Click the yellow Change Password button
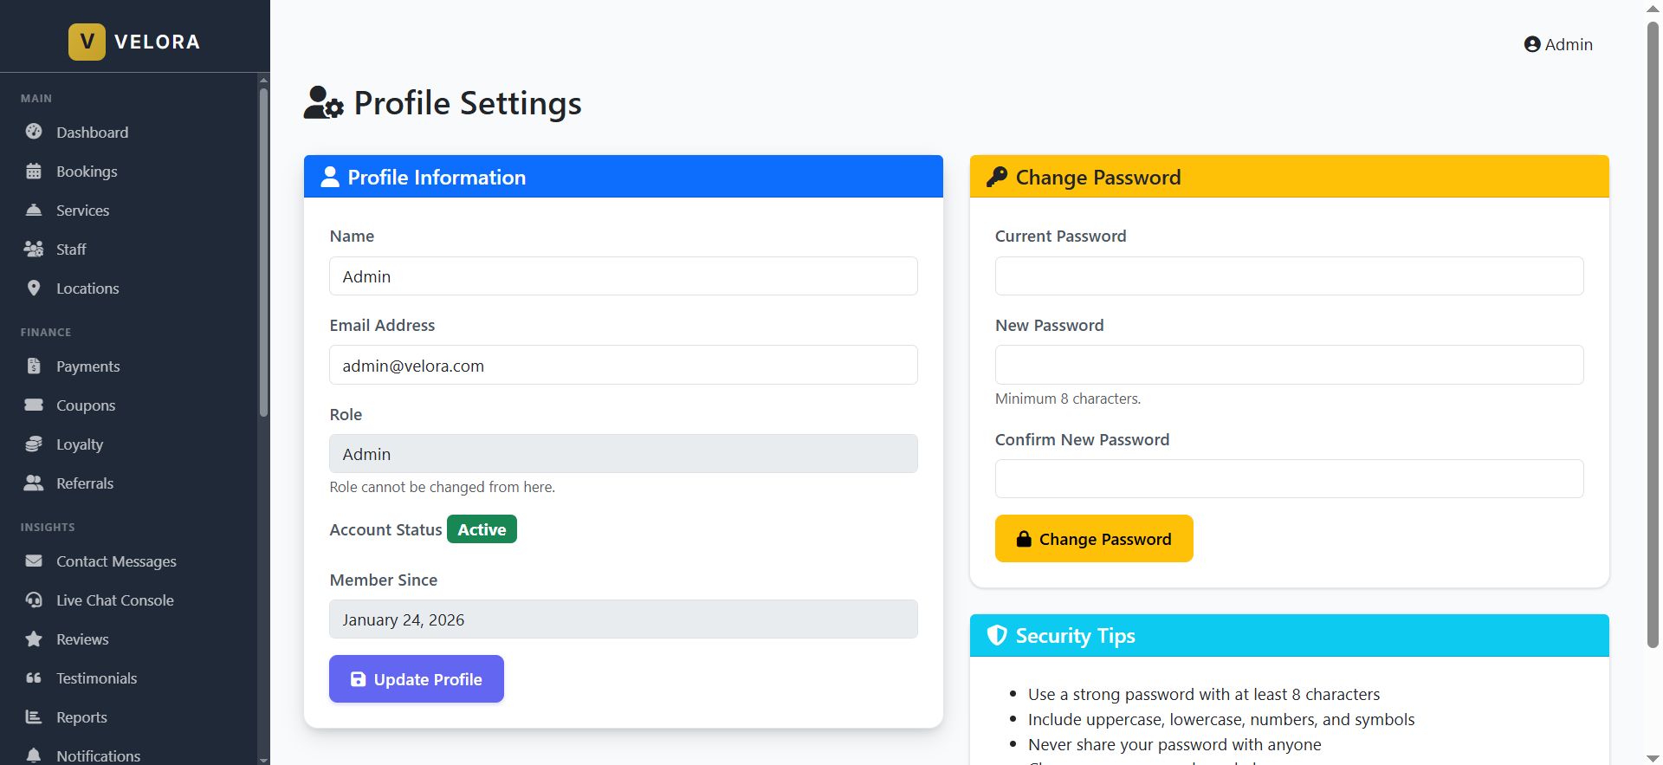Screen dimensions: 1663x765 coord(1093,539)
